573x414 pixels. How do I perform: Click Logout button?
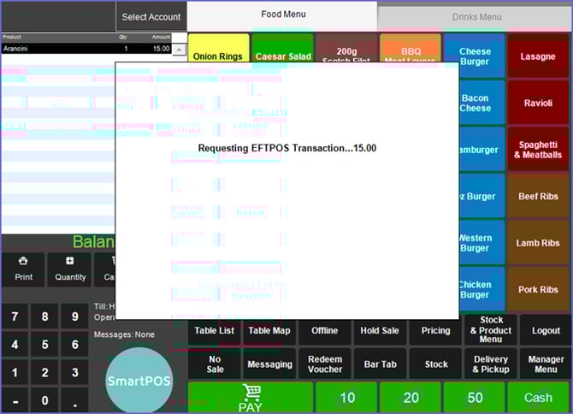[546, 331]
